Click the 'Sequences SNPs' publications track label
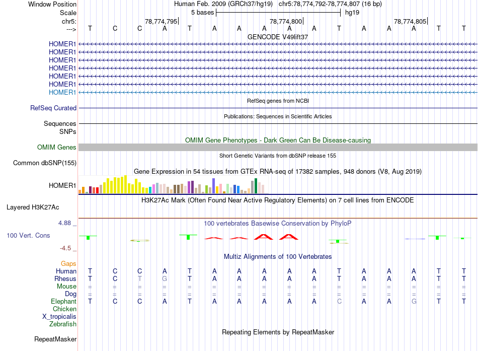 (60, 127)
